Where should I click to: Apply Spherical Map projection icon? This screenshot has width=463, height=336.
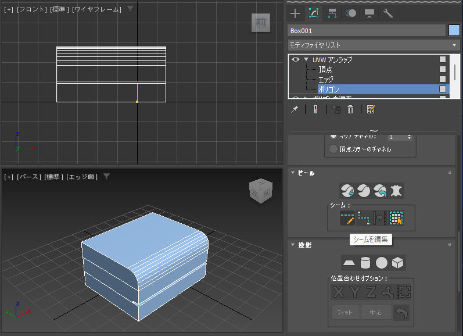point(382,263)
